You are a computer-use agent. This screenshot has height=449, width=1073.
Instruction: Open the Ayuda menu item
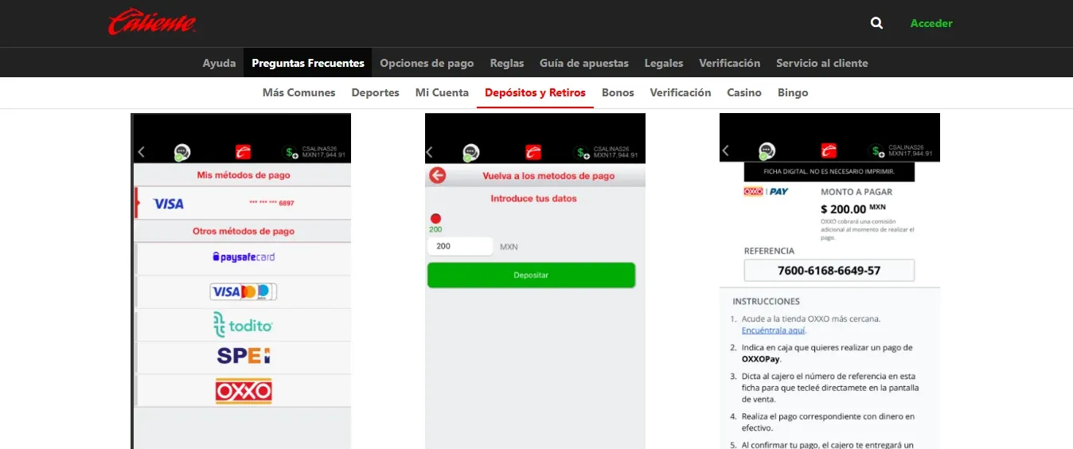(219, 63)
